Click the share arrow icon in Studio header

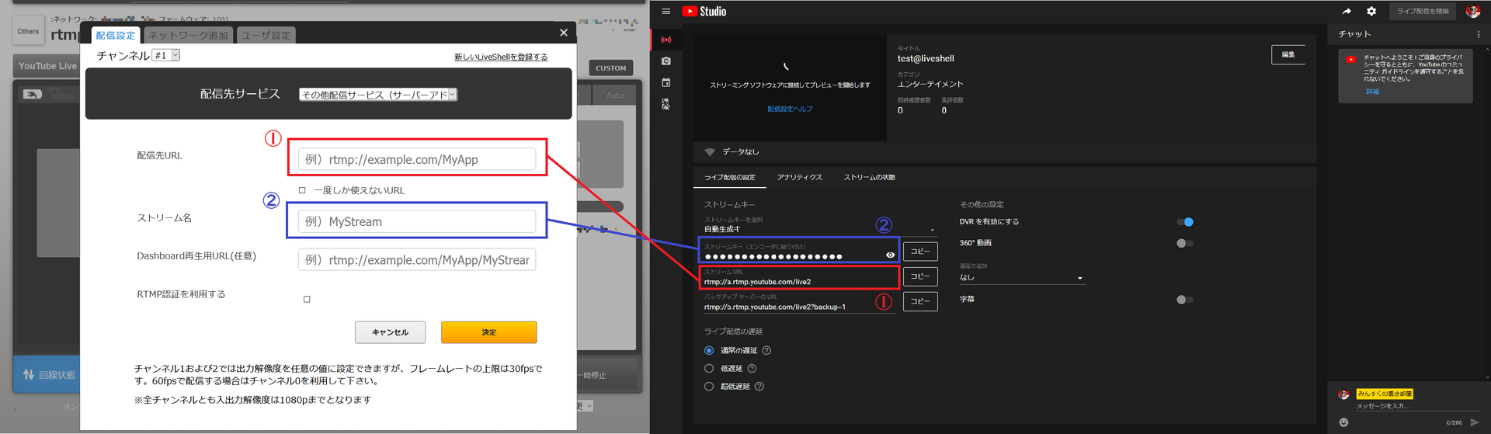click(x=1347, y=12)
